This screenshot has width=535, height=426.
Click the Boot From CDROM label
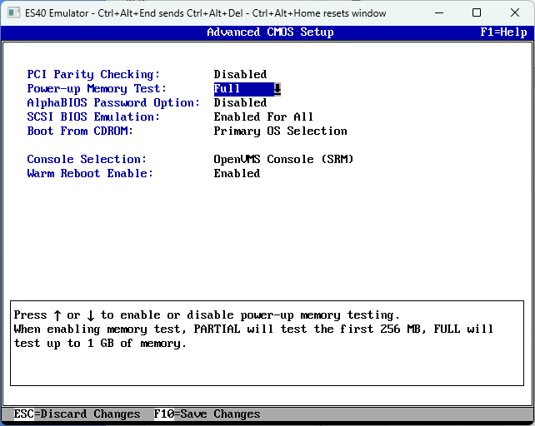pyautogui.click(x=80, y=131)
